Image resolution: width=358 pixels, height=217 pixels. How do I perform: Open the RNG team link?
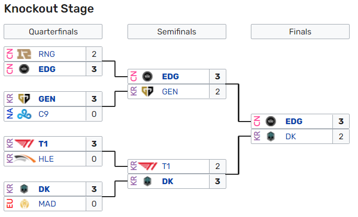tap(47, 54)
